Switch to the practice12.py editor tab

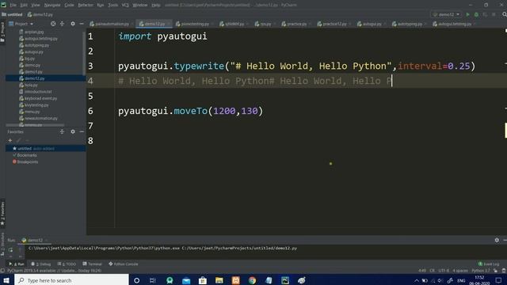pyautogui.click(x=334, y=24)
